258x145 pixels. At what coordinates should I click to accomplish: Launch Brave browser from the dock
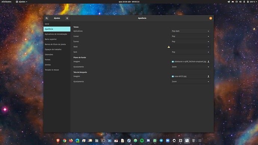58,141
